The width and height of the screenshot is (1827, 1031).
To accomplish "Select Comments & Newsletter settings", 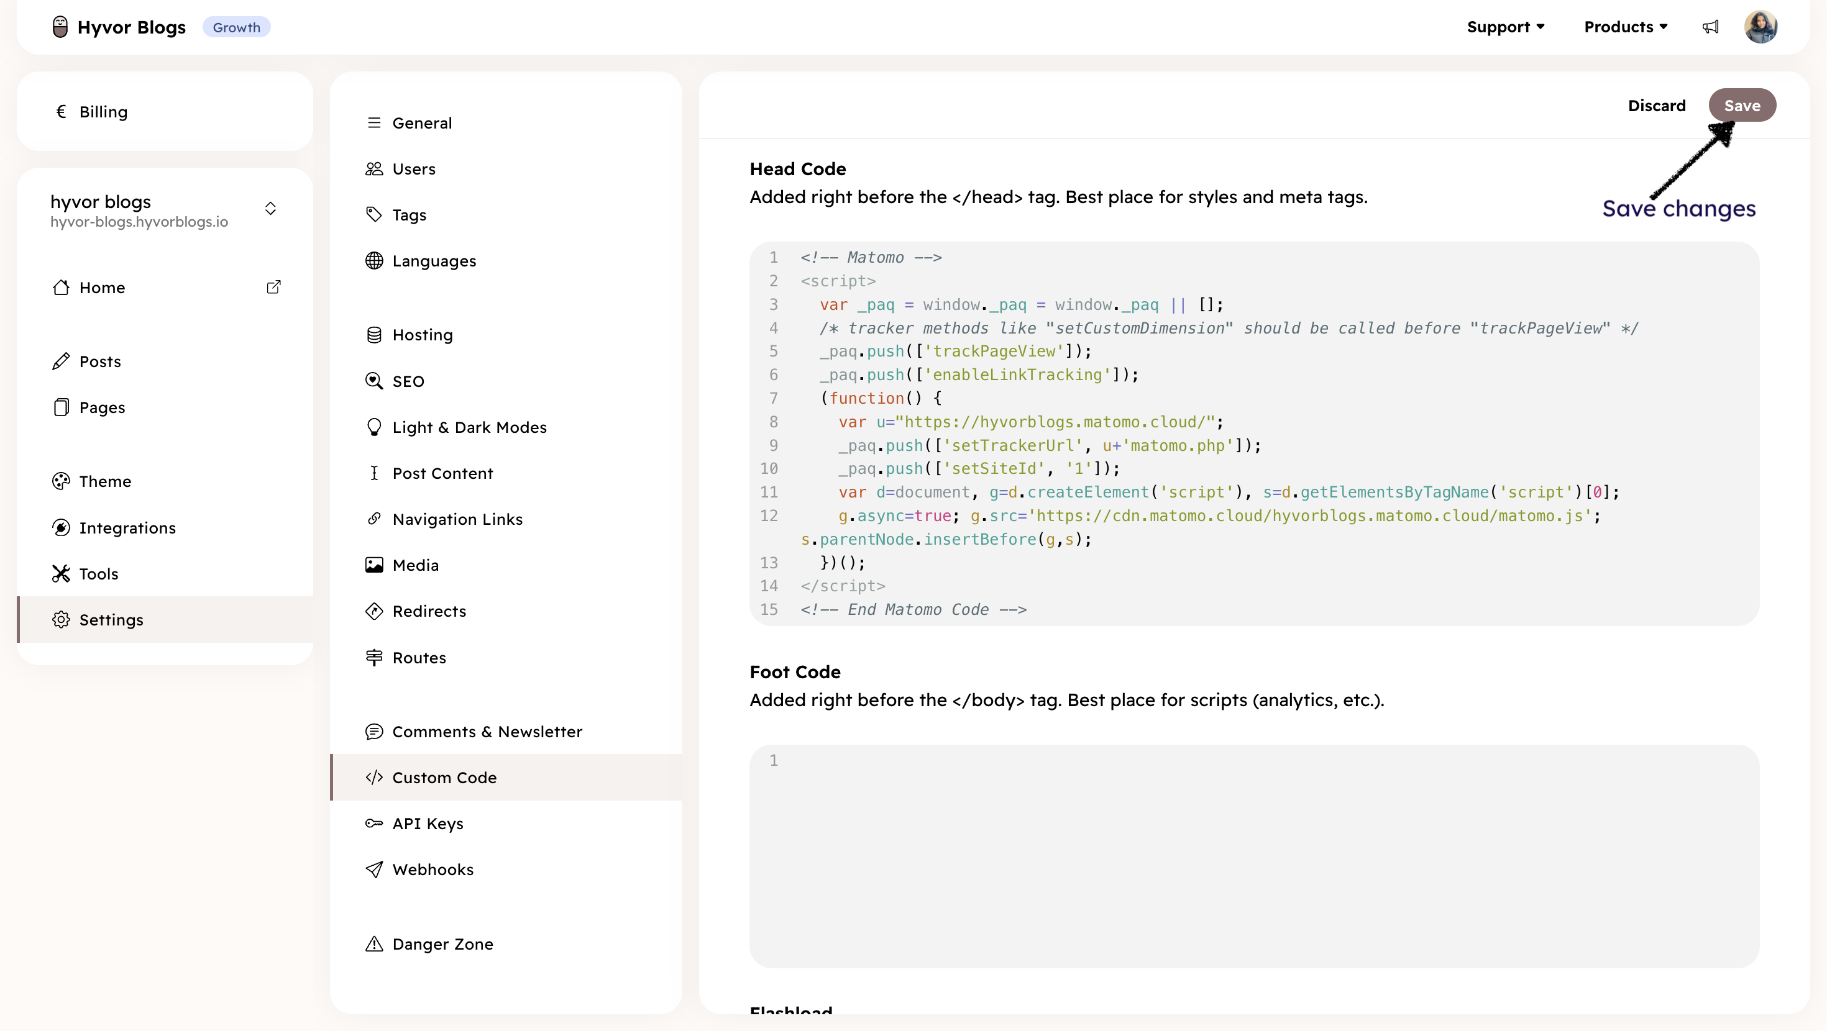I will click(487, 731).
